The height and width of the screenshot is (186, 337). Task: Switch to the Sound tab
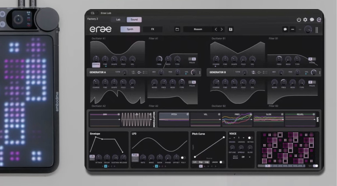(134, 19)
